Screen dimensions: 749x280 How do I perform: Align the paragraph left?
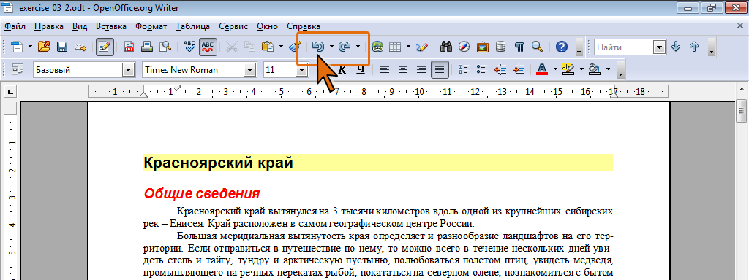point(384,69)
